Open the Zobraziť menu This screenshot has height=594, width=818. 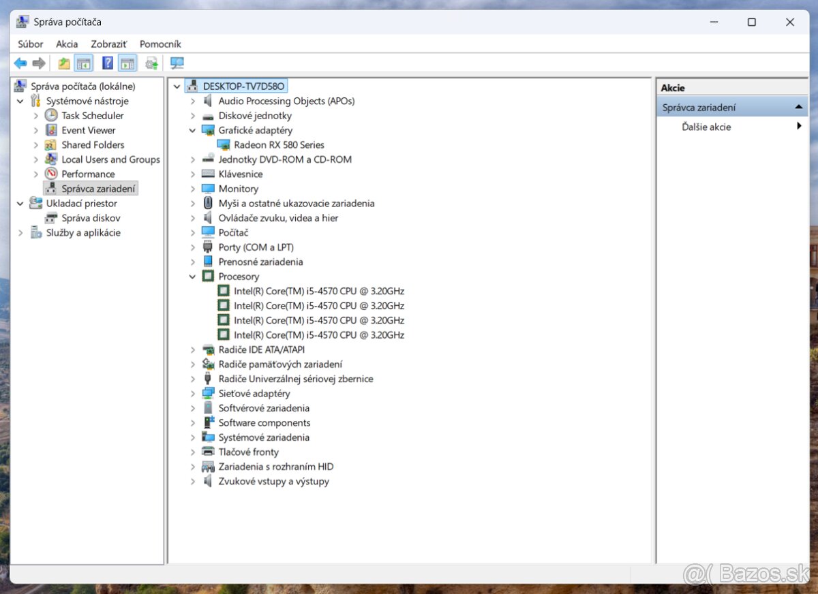pyautogui.click(x=109, y=44)
